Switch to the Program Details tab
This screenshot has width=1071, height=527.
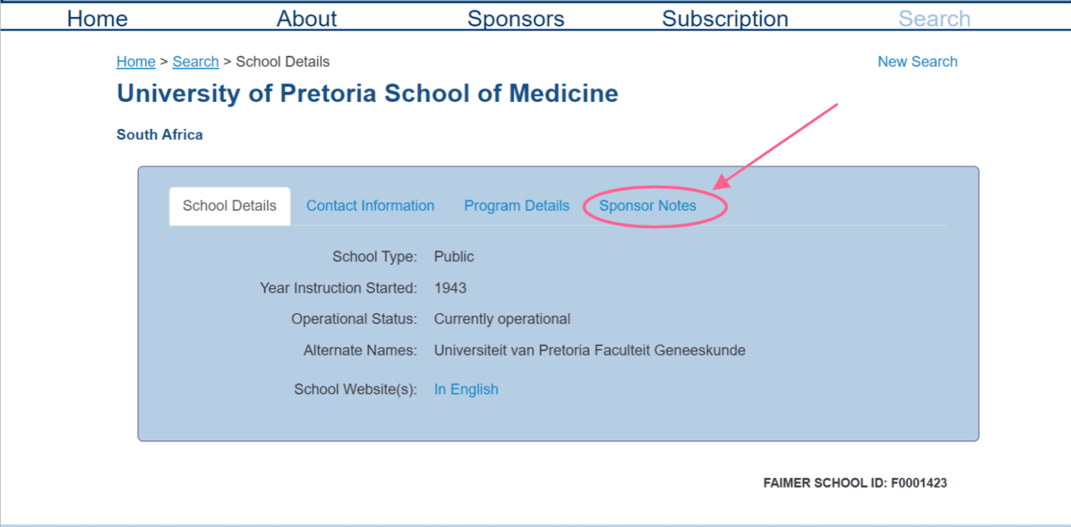click(x=517, y=206)
